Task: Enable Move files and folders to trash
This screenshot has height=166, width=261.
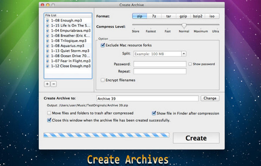Action: [x=49, y=113]
